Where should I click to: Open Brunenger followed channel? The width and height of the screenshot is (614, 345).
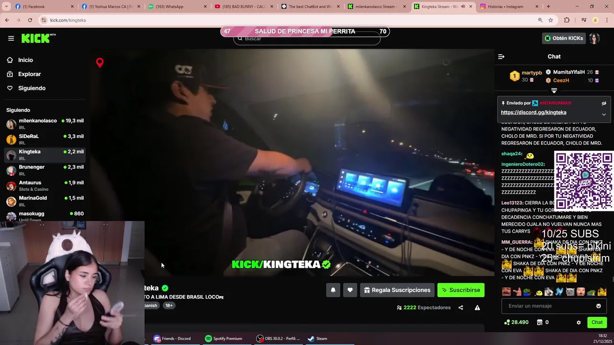(45, 170)
